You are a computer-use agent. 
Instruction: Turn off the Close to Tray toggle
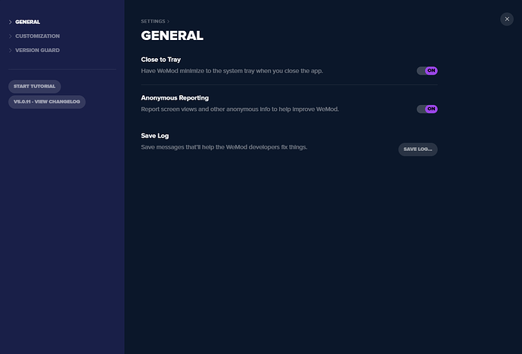point(427,71)
